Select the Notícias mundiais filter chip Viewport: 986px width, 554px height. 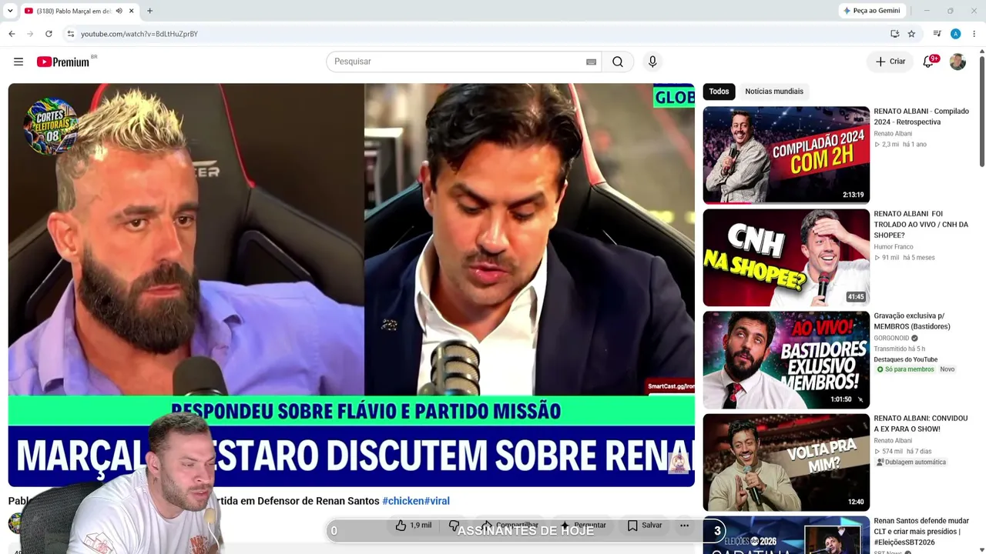pyautogui.click(x=774, y=92)
